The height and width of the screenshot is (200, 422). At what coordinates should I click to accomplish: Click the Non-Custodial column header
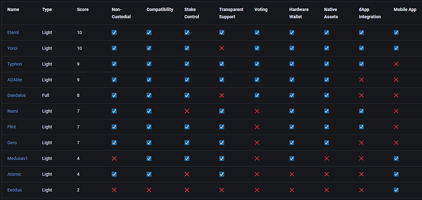(x=121, y=13)
